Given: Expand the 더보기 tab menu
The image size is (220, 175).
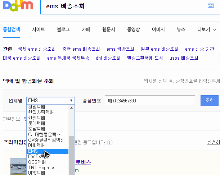Looking at the screenshot, I should tap(207, 29).
